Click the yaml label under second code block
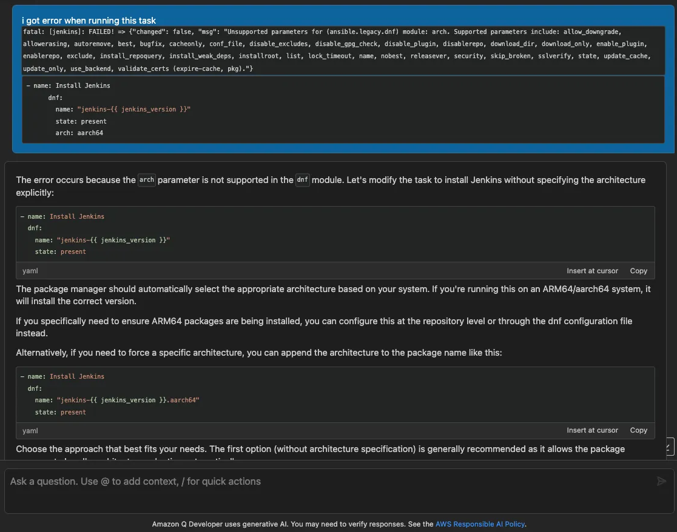Viewport: 677px width, 532px height. 30,431
